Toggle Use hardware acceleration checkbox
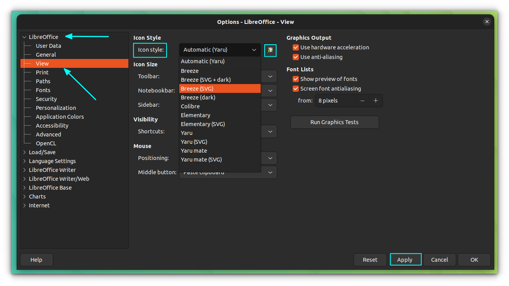The image size is (509, 286). coord(296,47)
